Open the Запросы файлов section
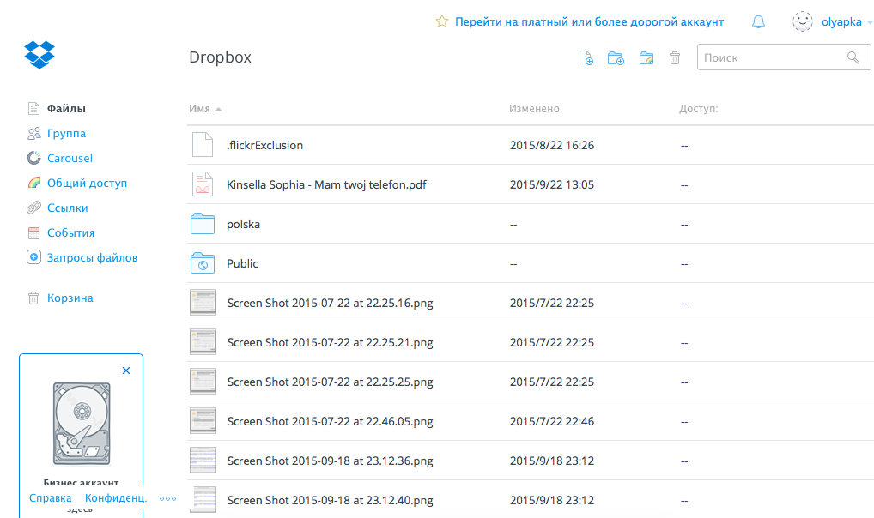874x518 pixels. click(92, 258)
